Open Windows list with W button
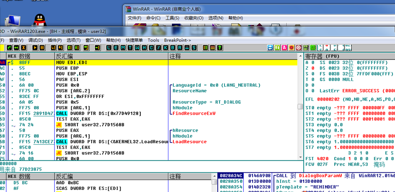The width and height of the screenshot is (395, 192). point(137,48)
